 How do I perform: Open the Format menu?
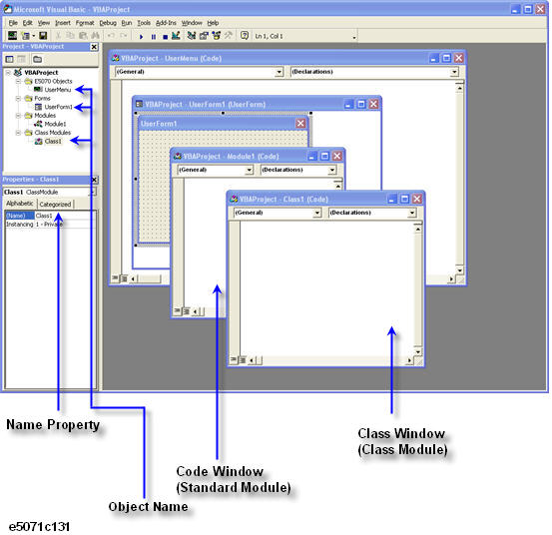85,23
